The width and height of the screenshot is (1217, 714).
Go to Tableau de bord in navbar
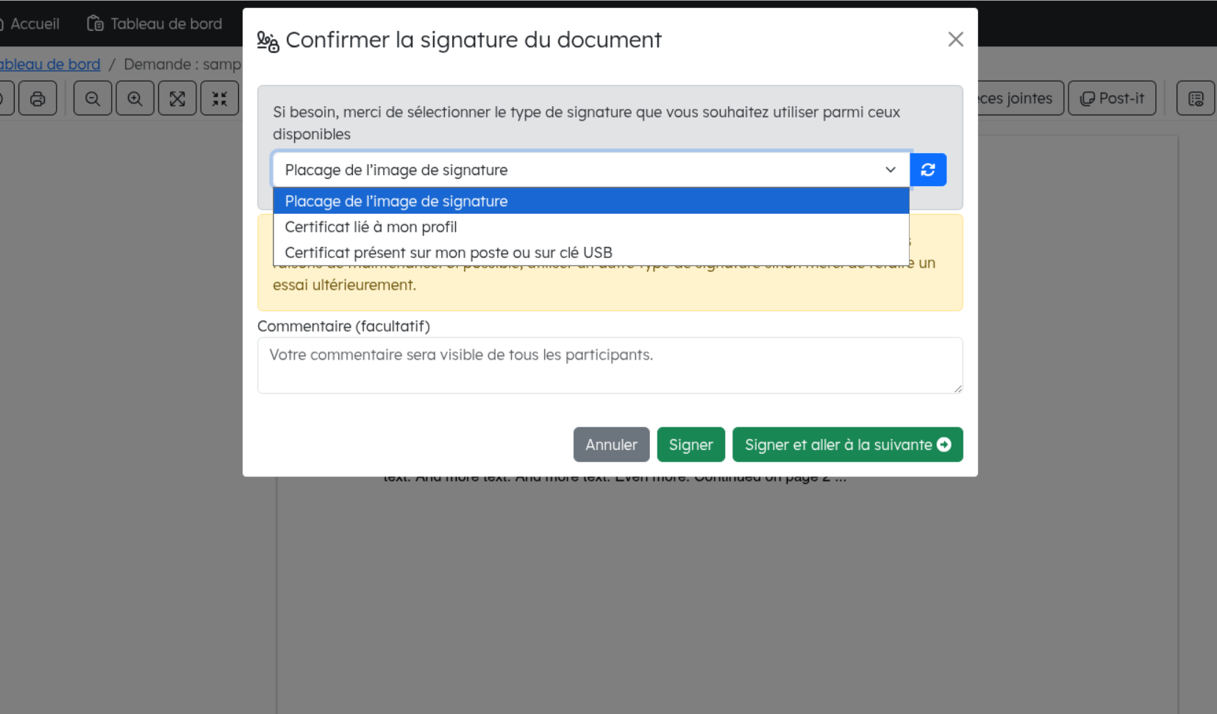coord(155,24)
